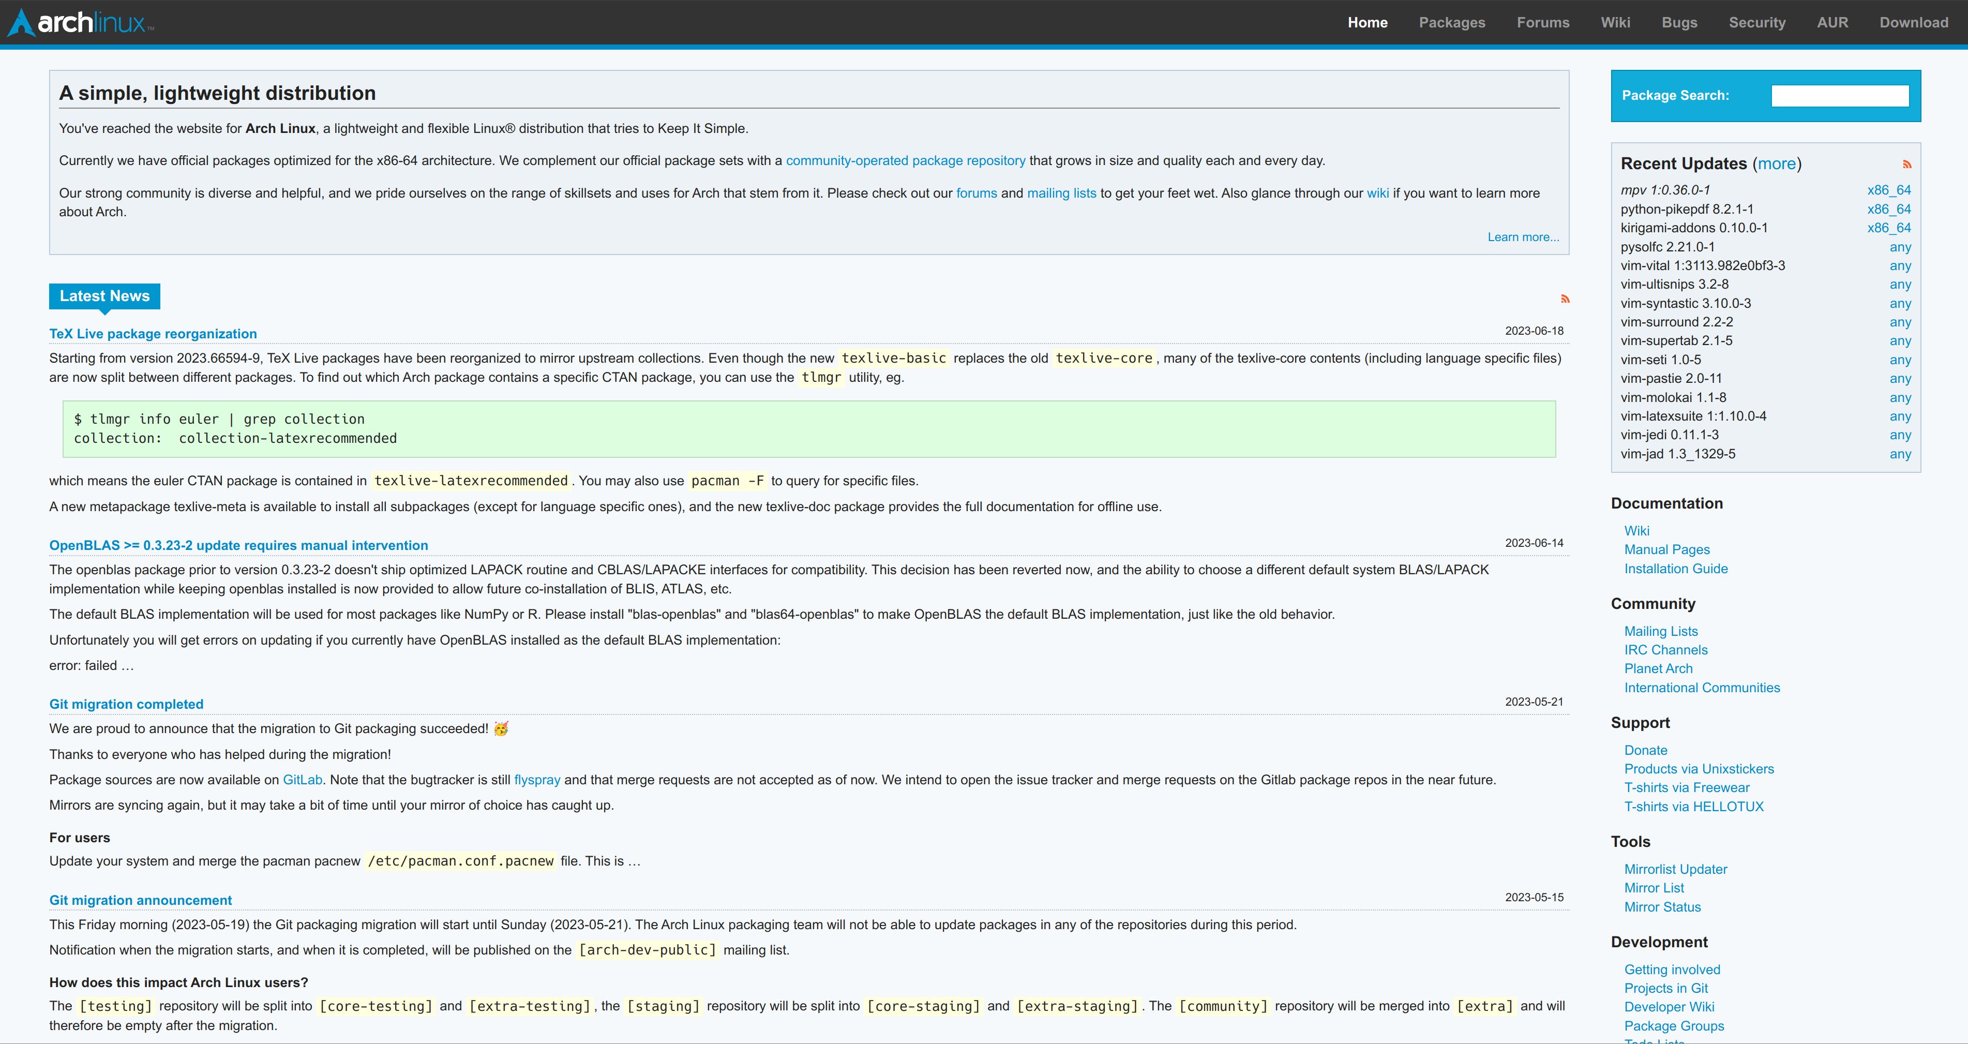Viewport: 1968px width, 1044px height.
Task: Open the forums link in intro text
Action: tap(977, 193)
